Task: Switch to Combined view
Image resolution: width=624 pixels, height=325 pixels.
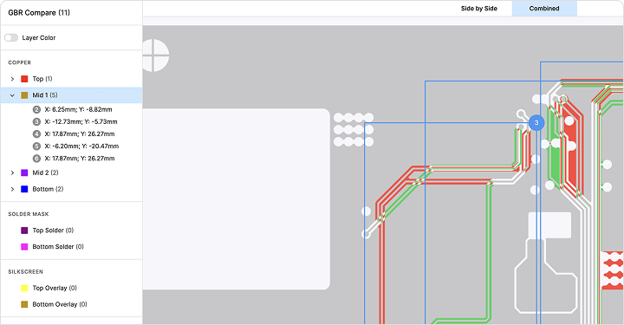Action: [544, 9]
